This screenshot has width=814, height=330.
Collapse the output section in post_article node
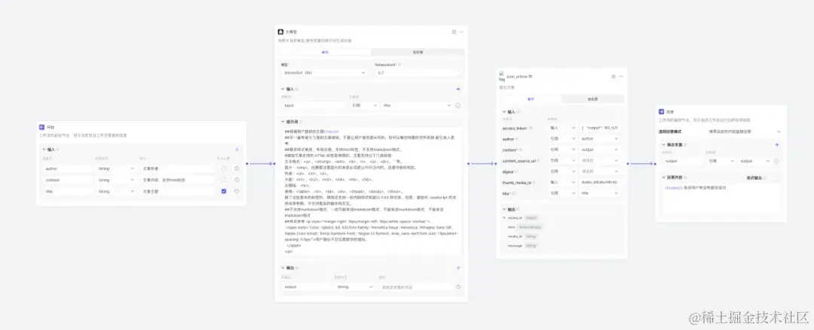coord(504,209)
